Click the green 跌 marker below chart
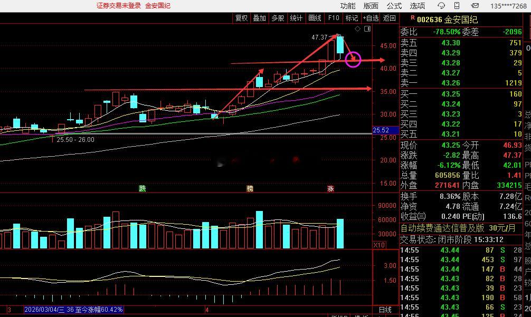The image size is (531, 317). point(142,188)
